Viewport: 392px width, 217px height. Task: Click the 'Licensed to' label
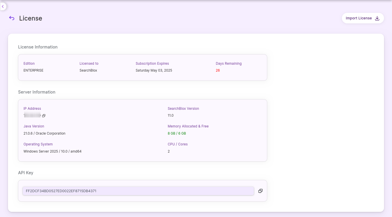[x=89, y=64]
